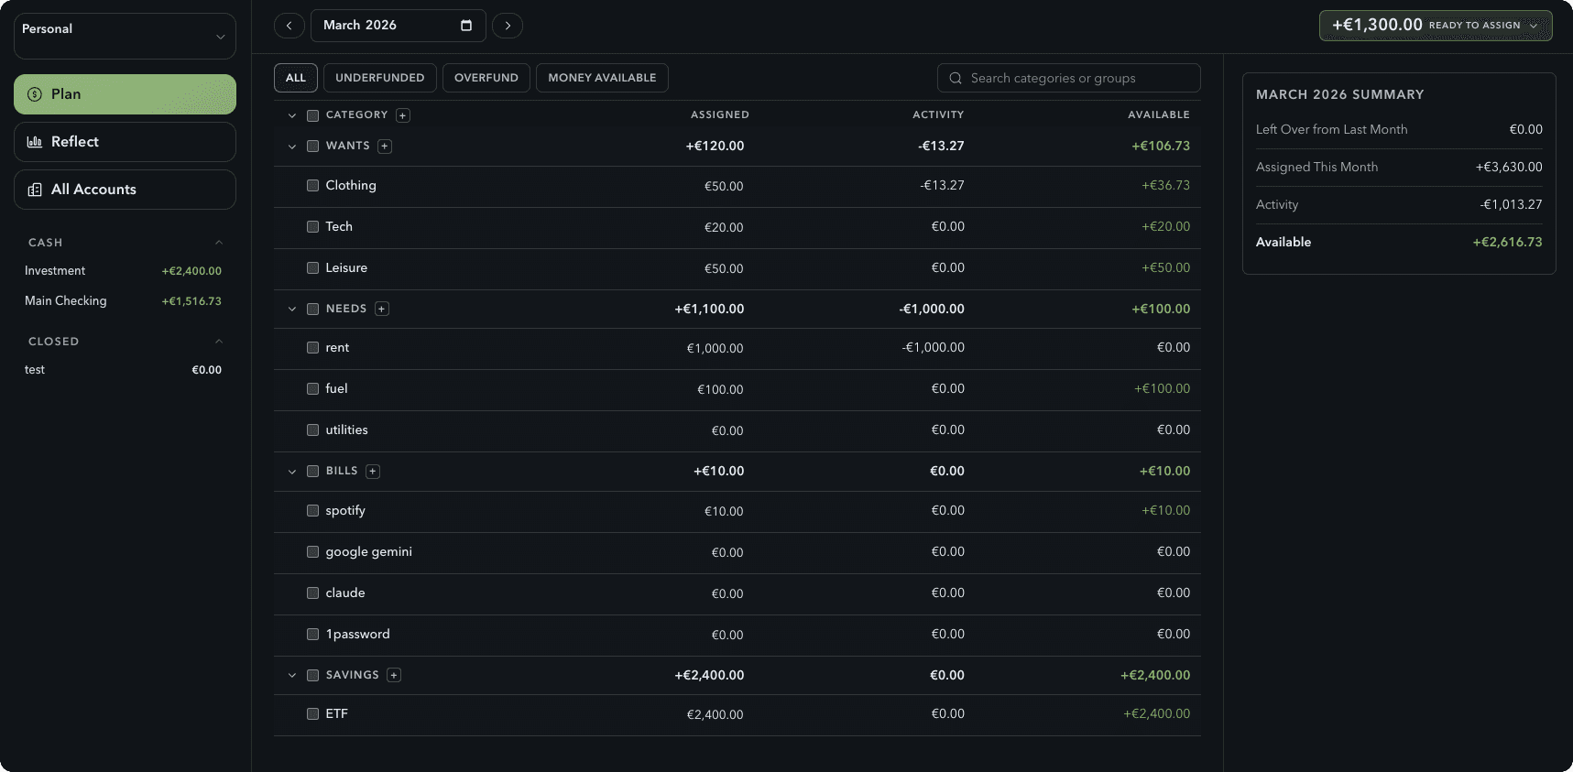1573x772 pixels.
Task: Click rent assigned amount €1,000.00
Action: (715, 348)
